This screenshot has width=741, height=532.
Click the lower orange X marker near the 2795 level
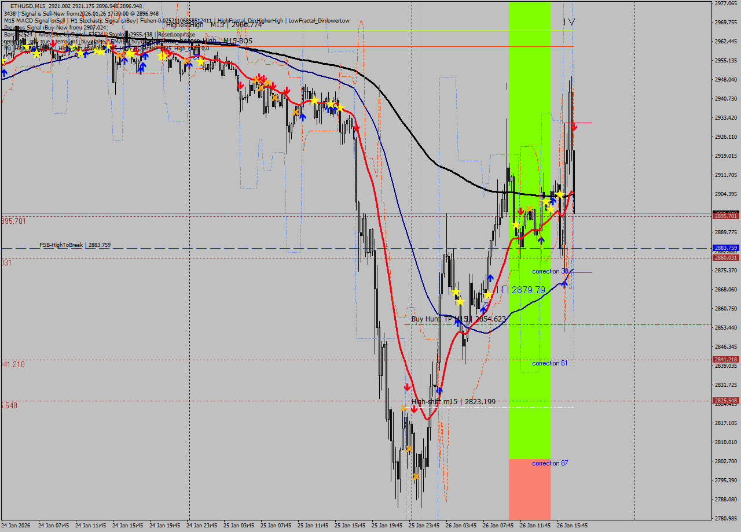click(417, 477)
